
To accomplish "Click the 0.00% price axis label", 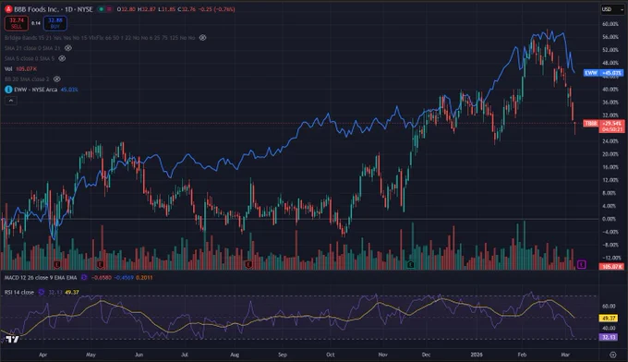I will click(610, 219).
